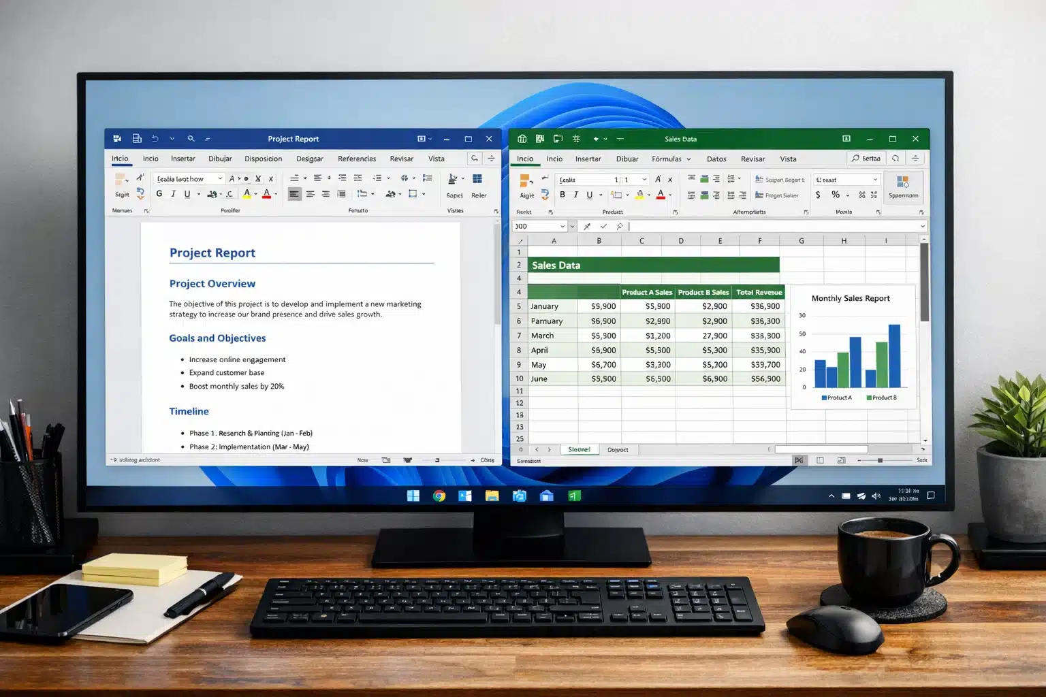This screenshot has width=1046, height=697.
Task: Open the font color dropdown arrow in Excel
Action: [x=670, y=195]
